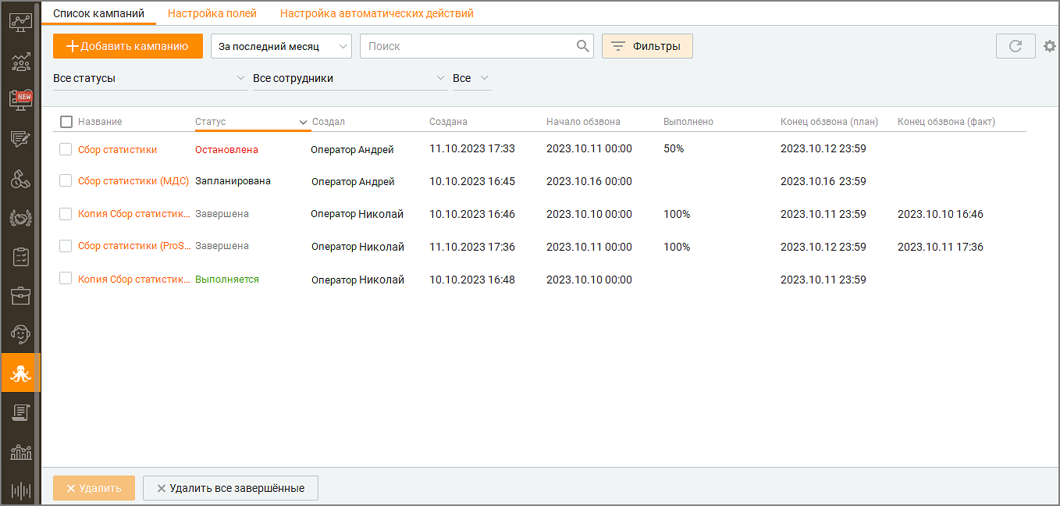Click the refresh list icon button

(x=1016, y=46)
